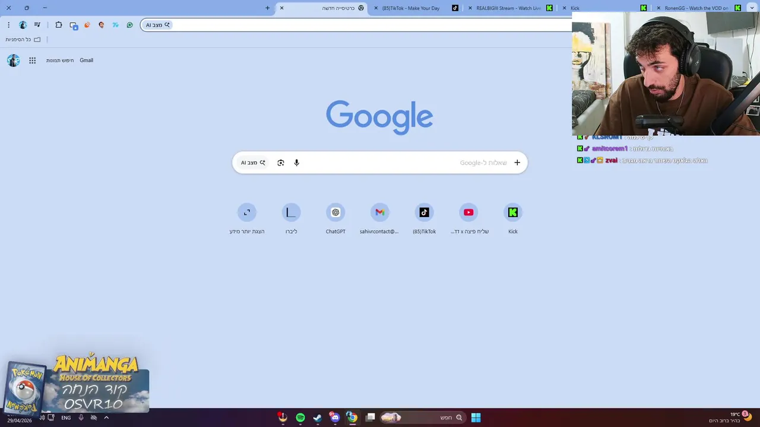
Task: Click the Google logo
Action: [379, 117]
